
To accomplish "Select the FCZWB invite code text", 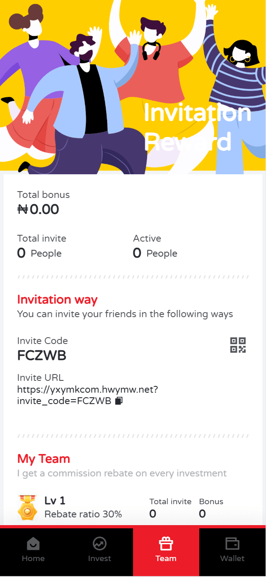I will (x=42, y=356).
